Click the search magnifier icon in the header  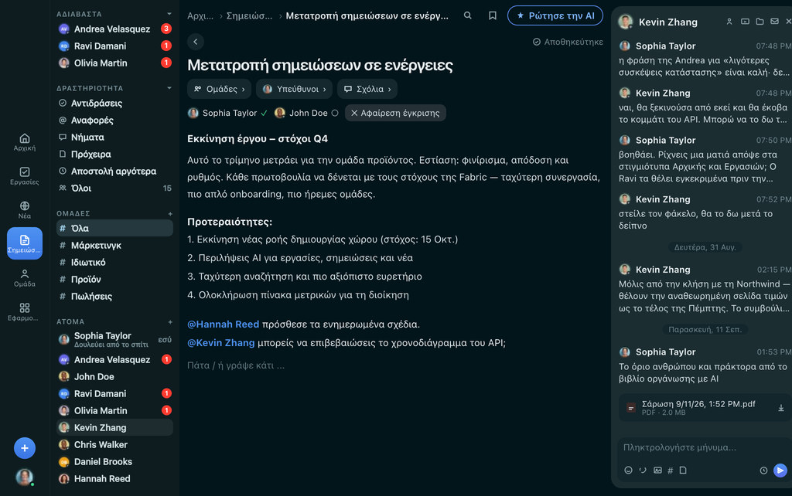pos(468,15)
